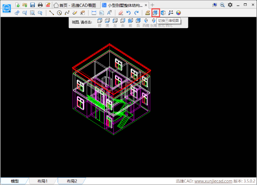Click the walking figure numbering tool

click(x=171, y=13)
